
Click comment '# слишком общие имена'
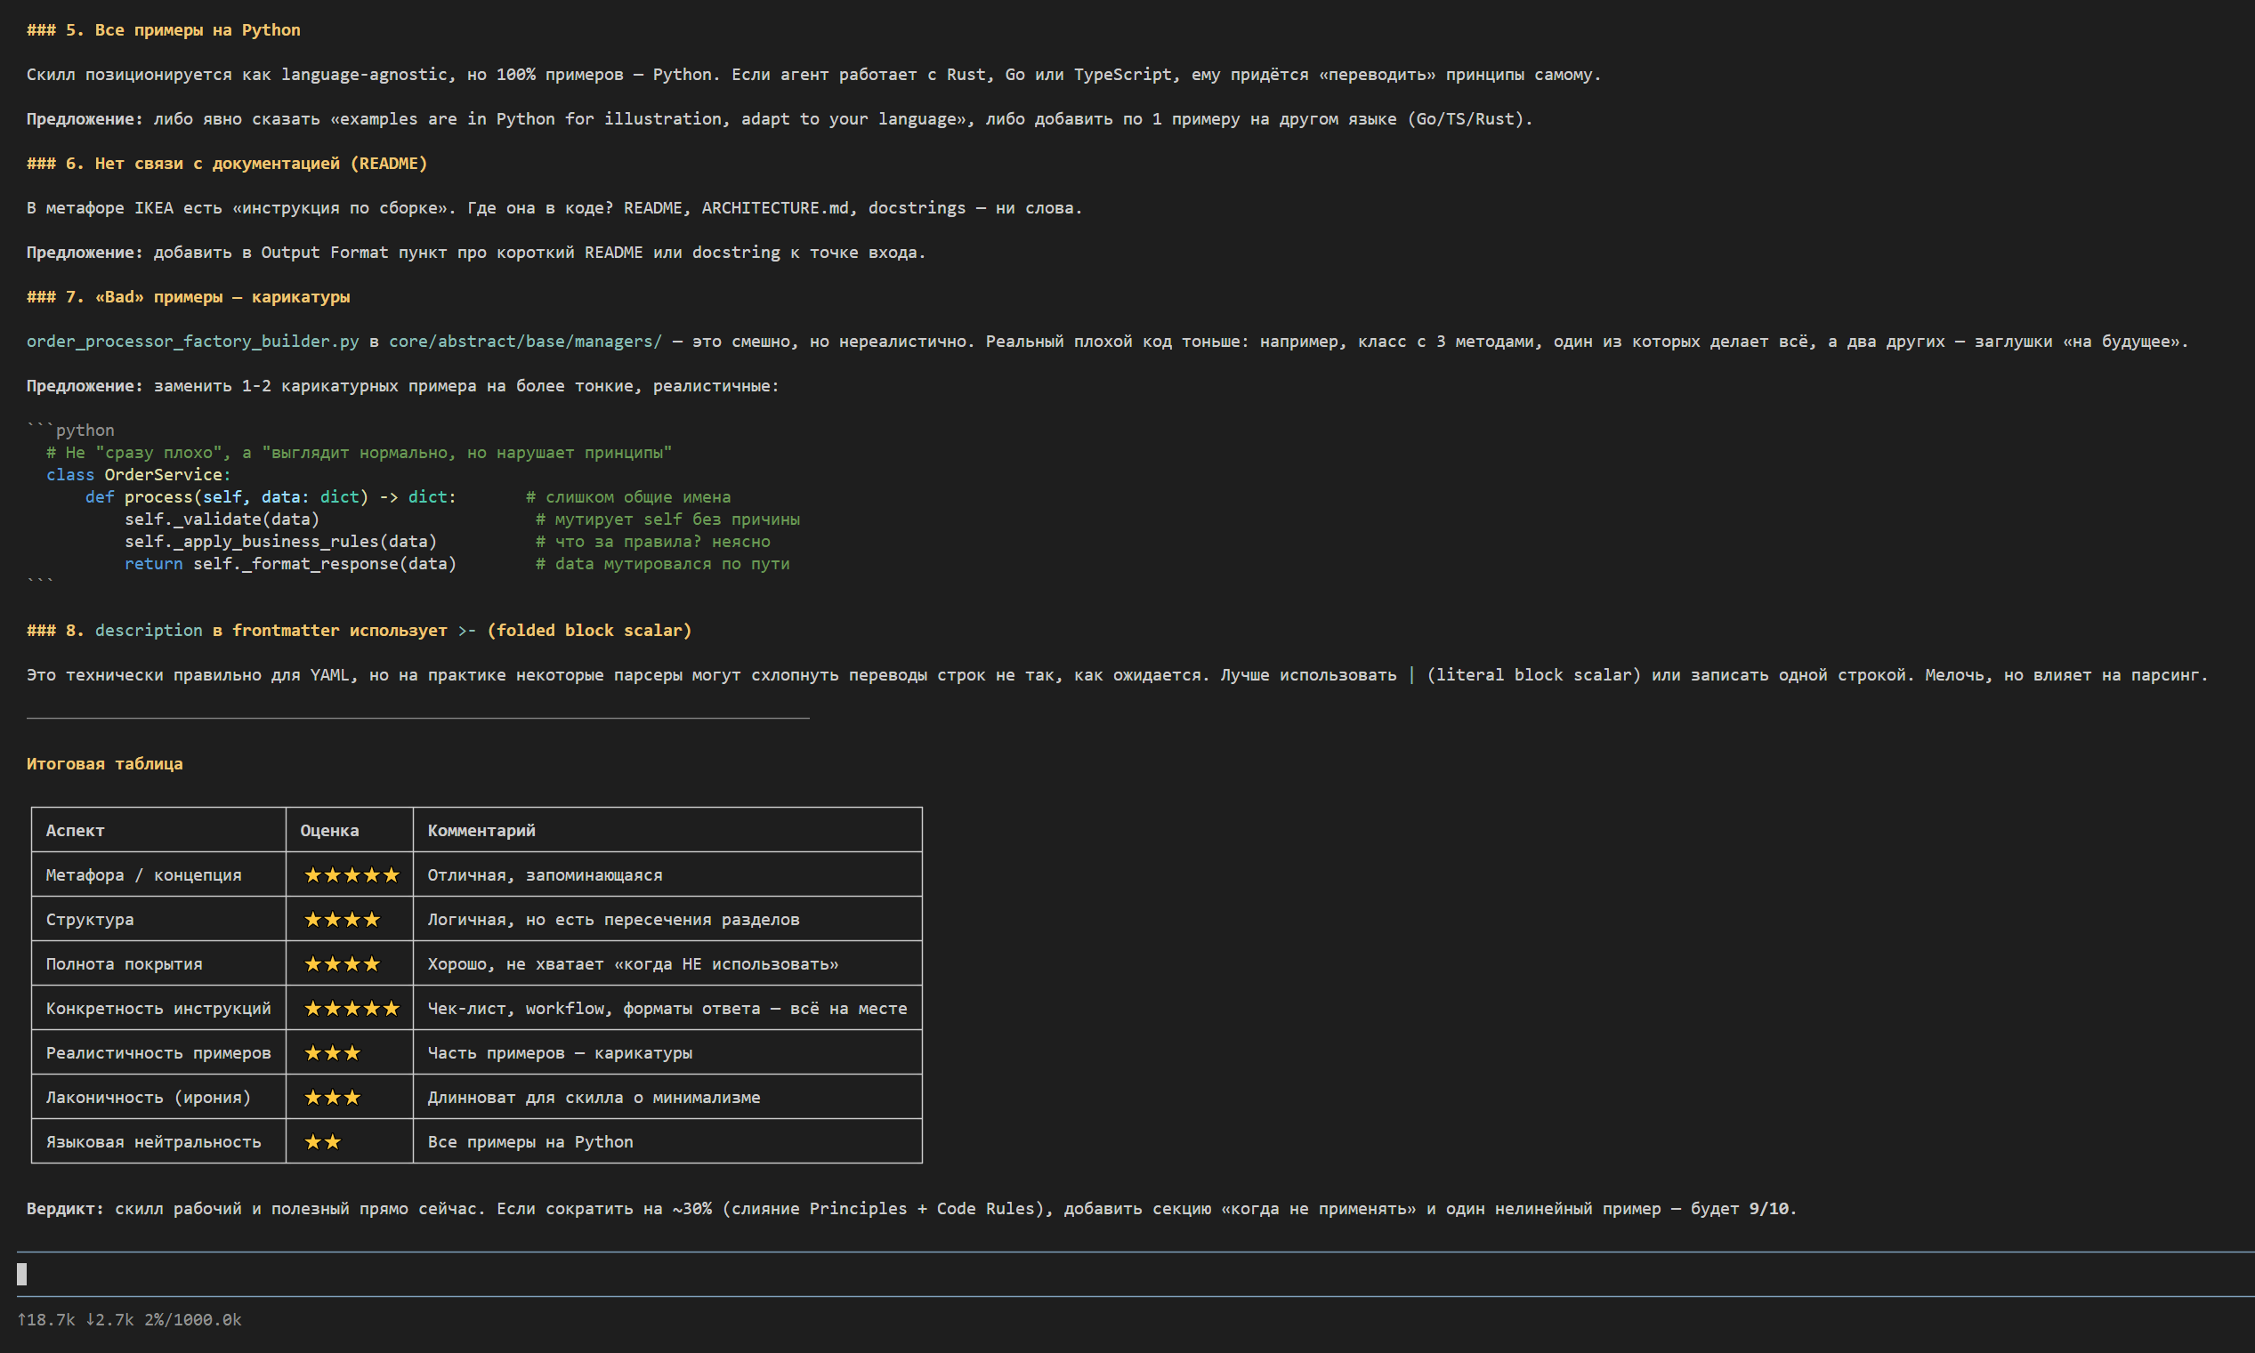(628, 497)
